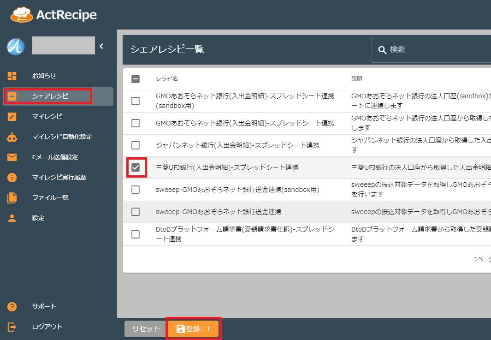The width and height of the screenshot is (491, 340).
Task: Click recipe name ジャパンネット銀行(入出金明細)-スプレッドシート連携
Action: point(237,145)
